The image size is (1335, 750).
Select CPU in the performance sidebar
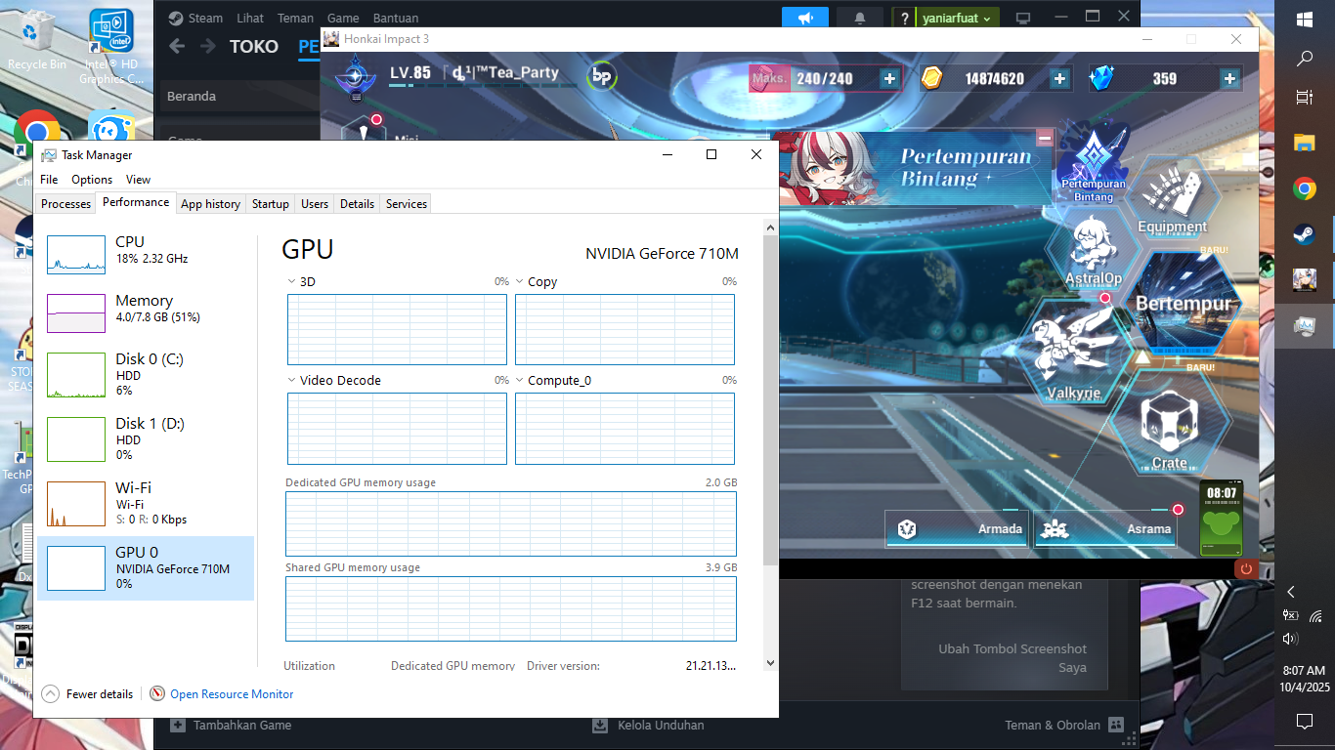click(145, 254)
